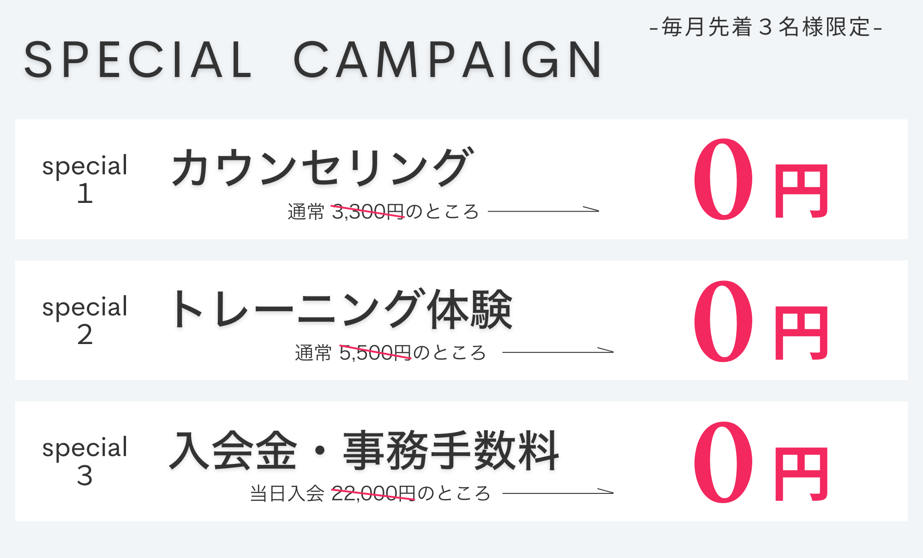Image resolution: width=923 pixels, height=558 pixels.
Task: Select the special 2 label
Action: (x=85, y=320)
